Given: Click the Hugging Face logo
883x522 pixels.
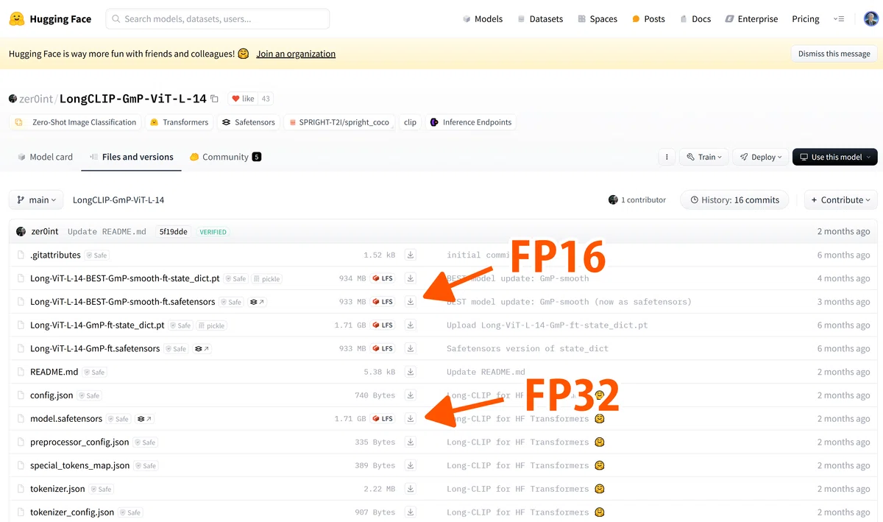Looking at the screenshot, I should pos(50,19).
